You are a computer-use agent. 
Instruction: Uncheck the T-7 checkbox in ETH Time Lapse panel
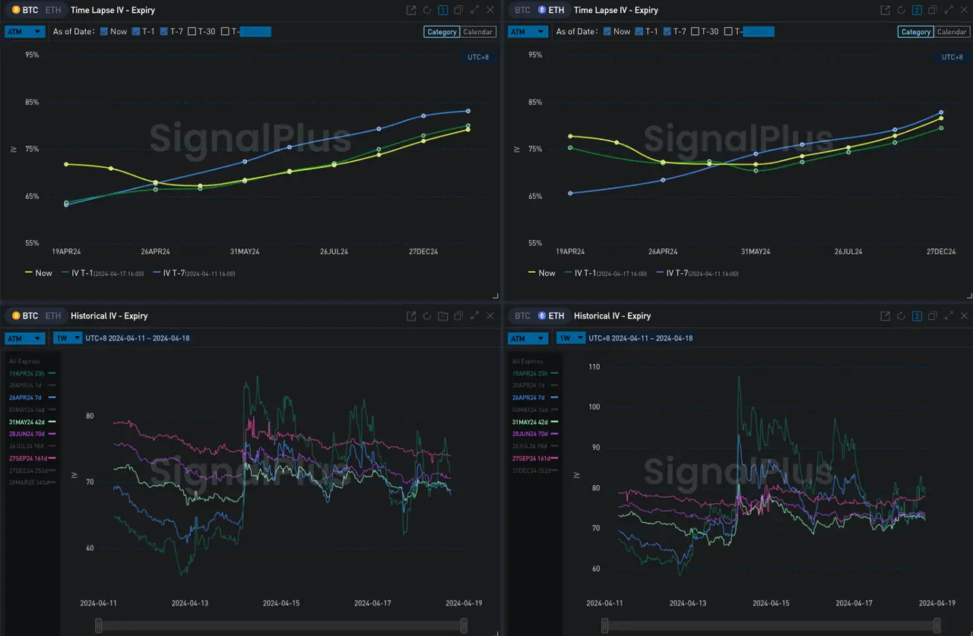pyautogui.click(x=667, y=32)
